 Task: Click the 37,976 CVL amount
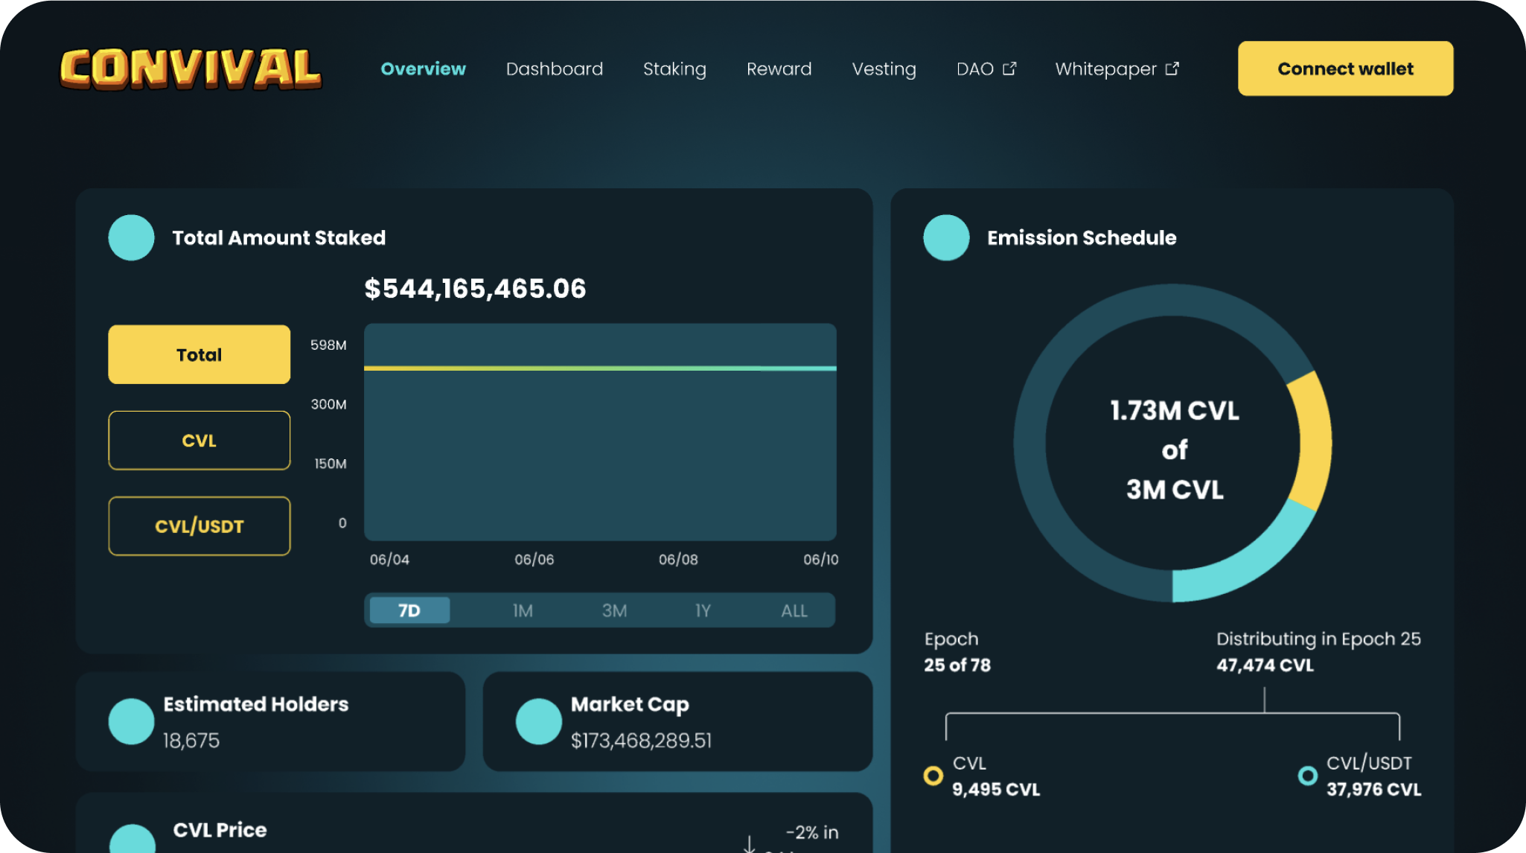click(1373, 789)
